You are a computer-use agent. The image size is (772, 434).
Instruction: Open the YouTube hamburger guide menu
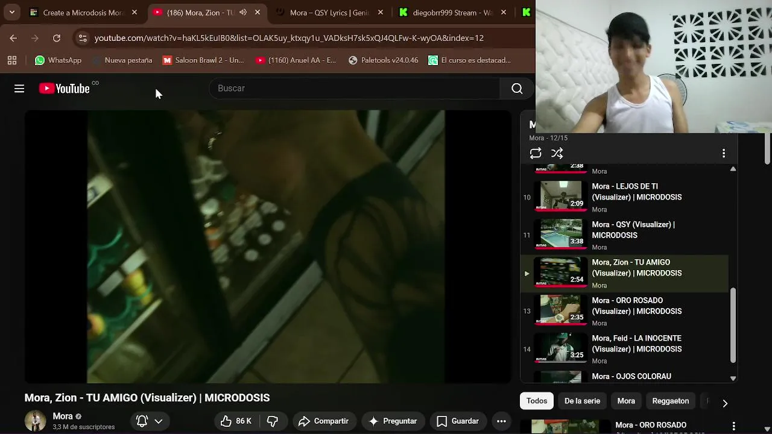(19, 89)
